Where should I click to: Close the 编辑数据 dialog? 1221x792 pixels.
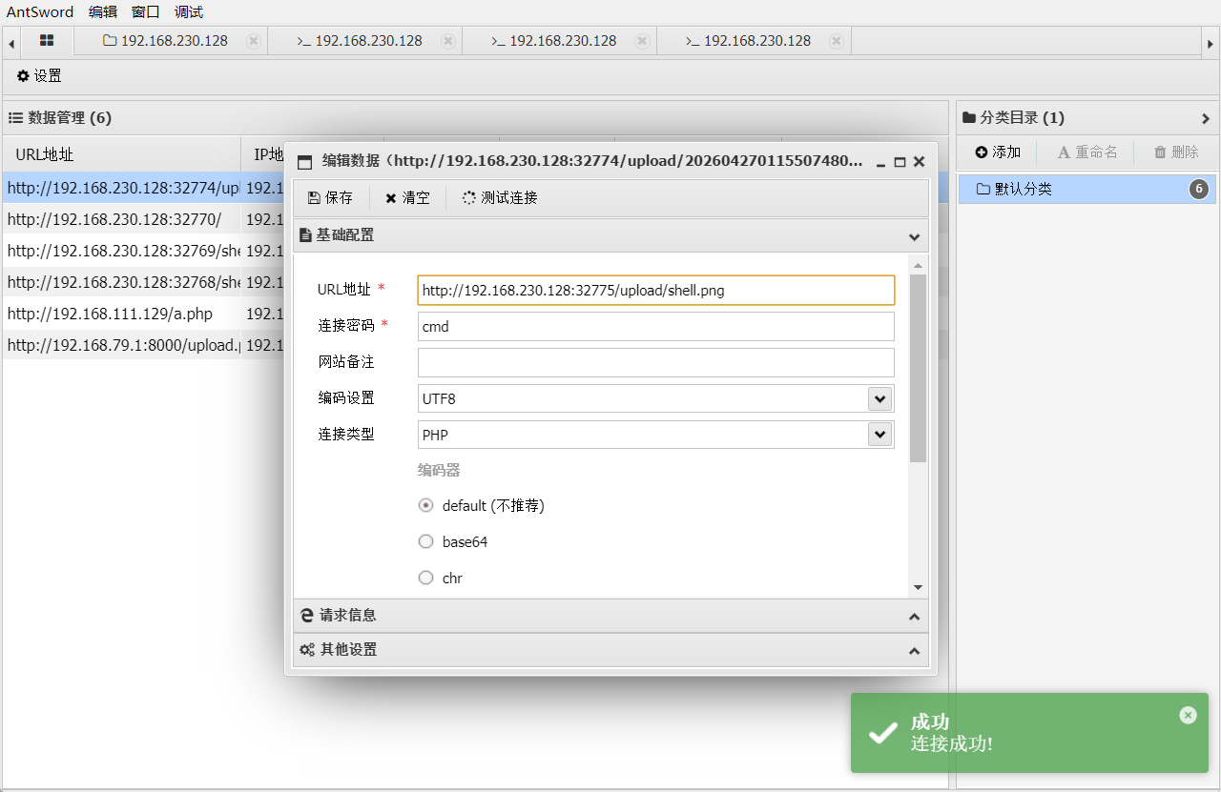pos(919,163)
